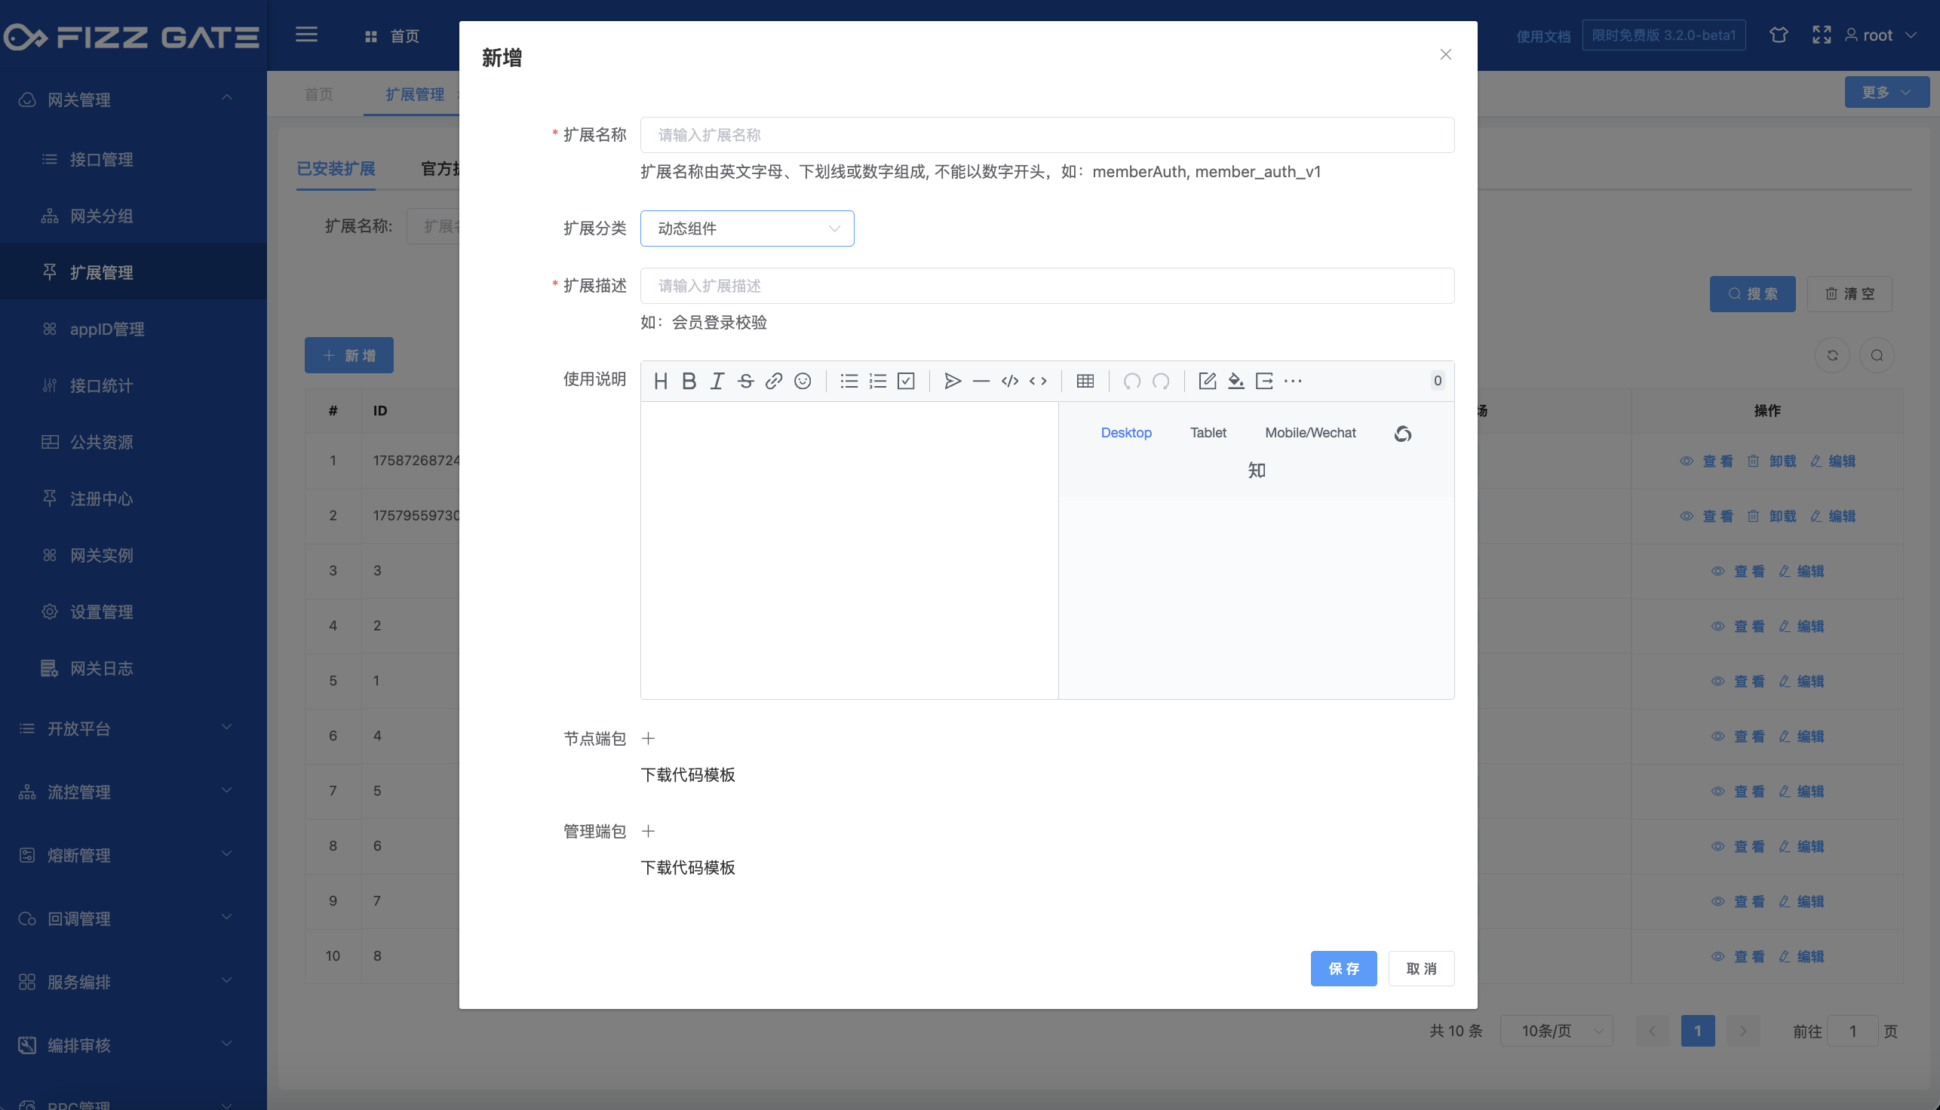
Task: Apply strikethrough from the editor toolbar
Action: click(745, 381)
